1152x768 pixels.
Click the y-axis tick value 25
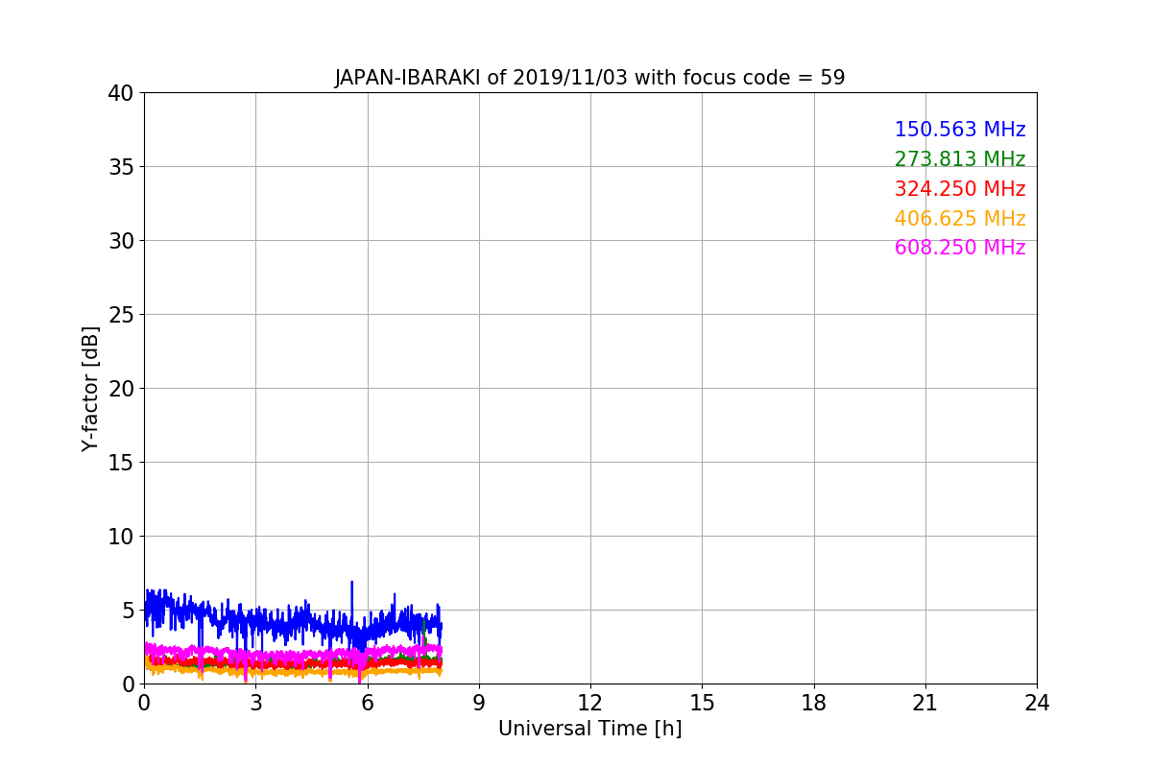click(121, 315)
